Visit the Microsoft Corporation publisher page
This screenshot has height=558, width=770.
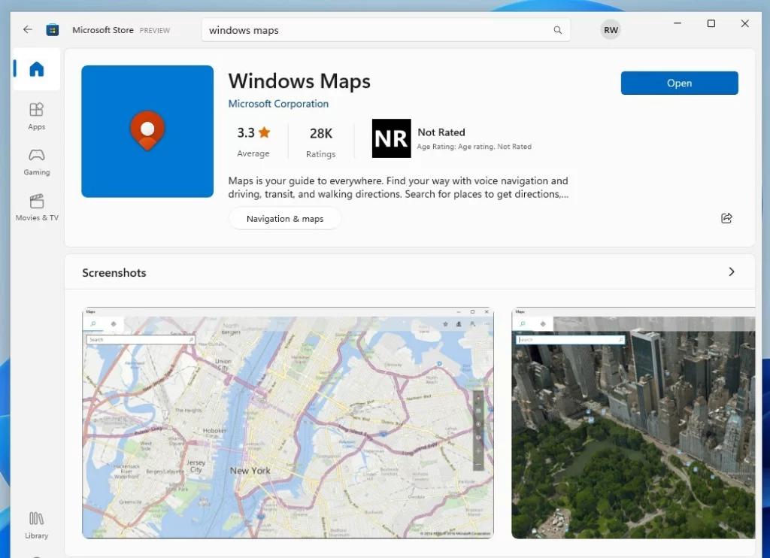coord(278,104)
